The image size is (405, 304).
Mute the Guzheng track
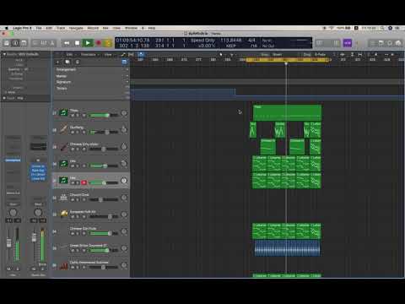click(x=73, y=132)
